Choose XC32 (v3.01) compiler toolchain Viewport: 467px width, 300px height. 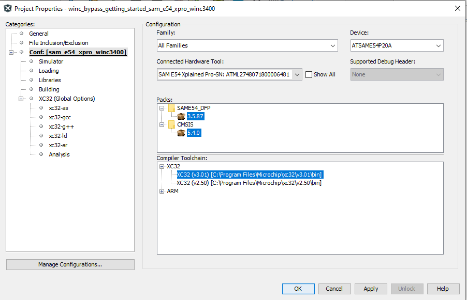click(x=250, y=175)
